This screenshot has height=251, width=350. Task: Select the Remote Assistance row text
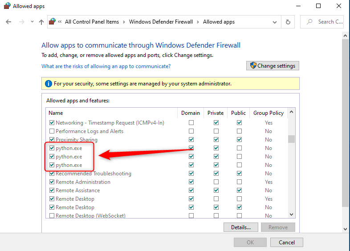tap(77, 190)
